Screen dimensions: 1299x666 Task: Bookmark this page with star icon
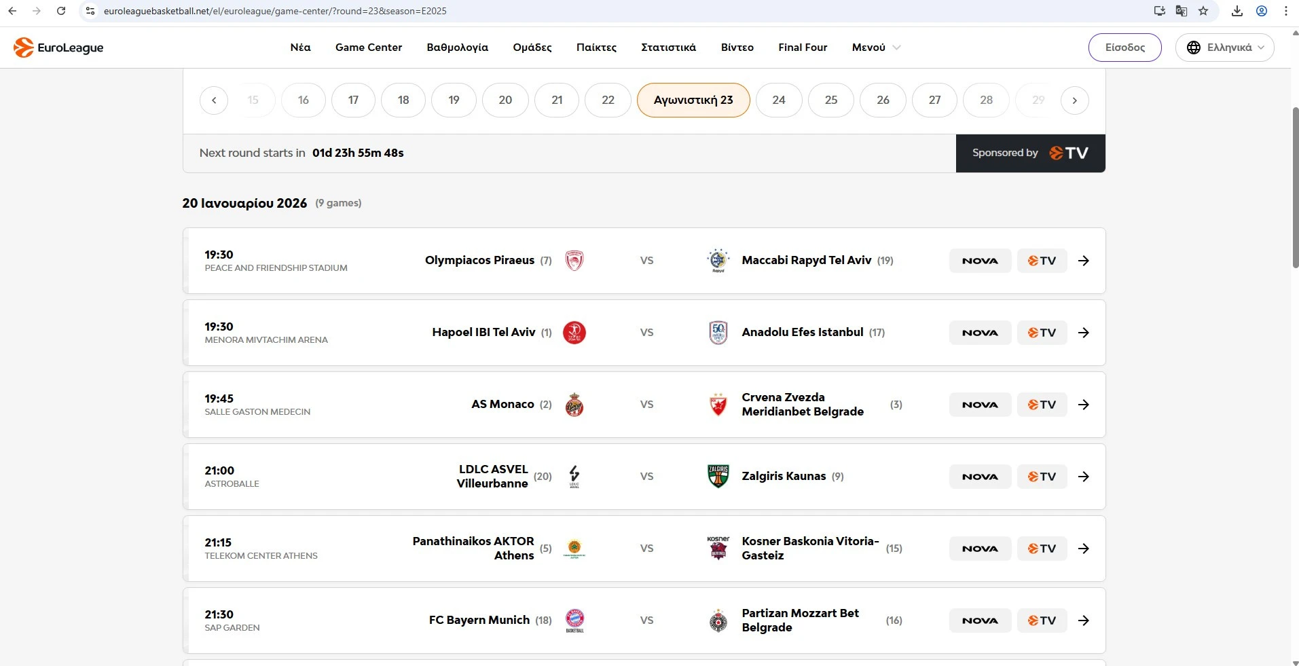(1203, 11)
